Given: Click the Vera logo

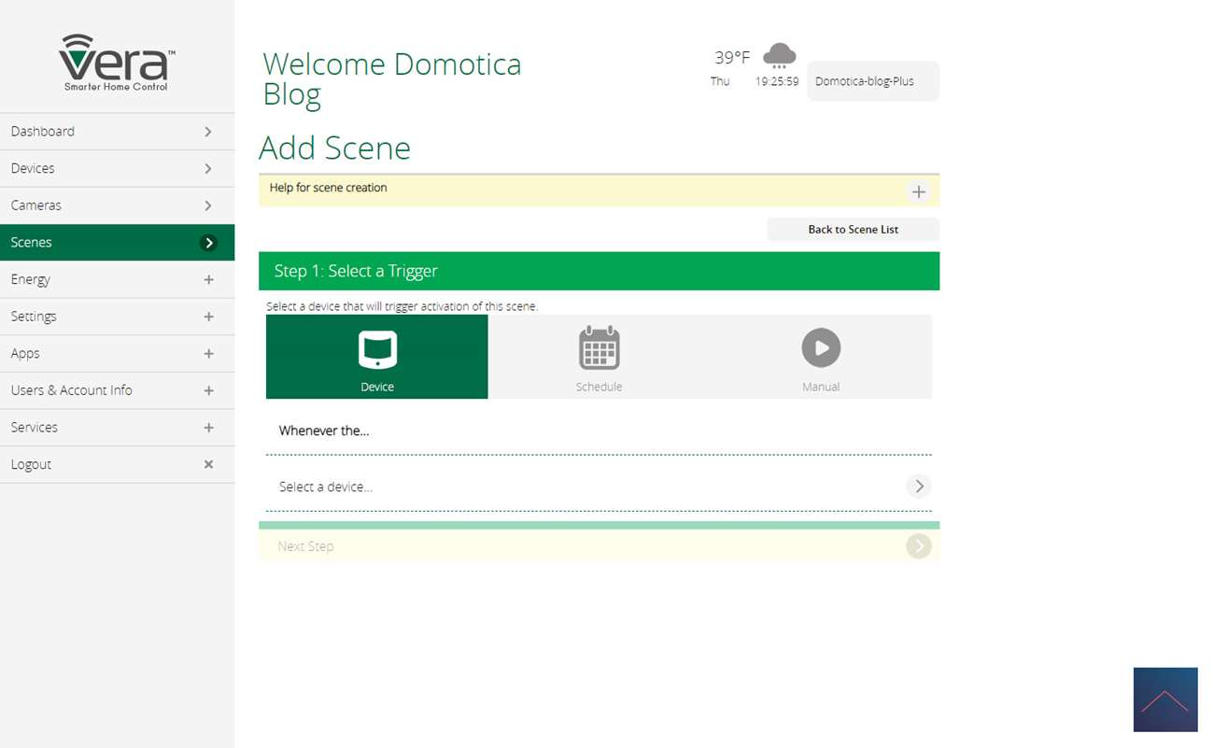Looking at the screenshot, I should (x=117, y=63).
